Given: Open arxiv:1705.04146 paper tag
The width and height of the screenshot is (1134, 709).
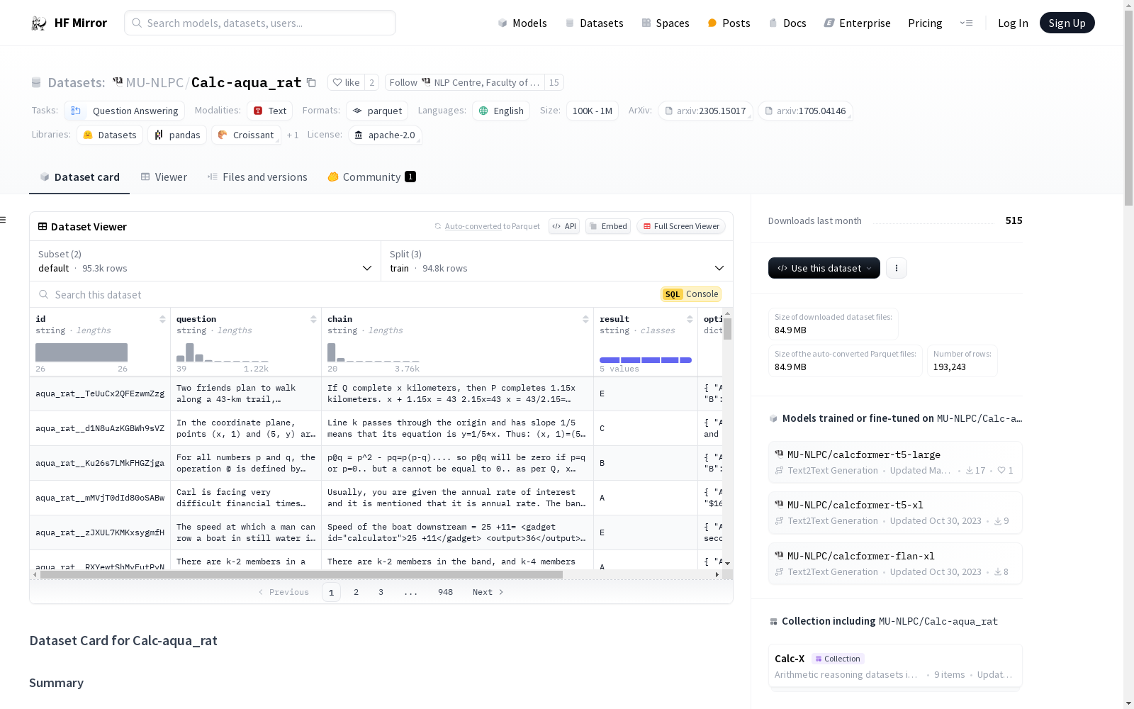Looking at the screenshot, I should 805,111.
